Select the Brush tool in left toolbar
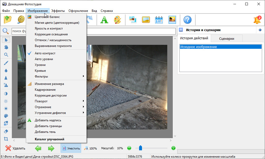This screenshot has width=265, height=159. (6, 63)
